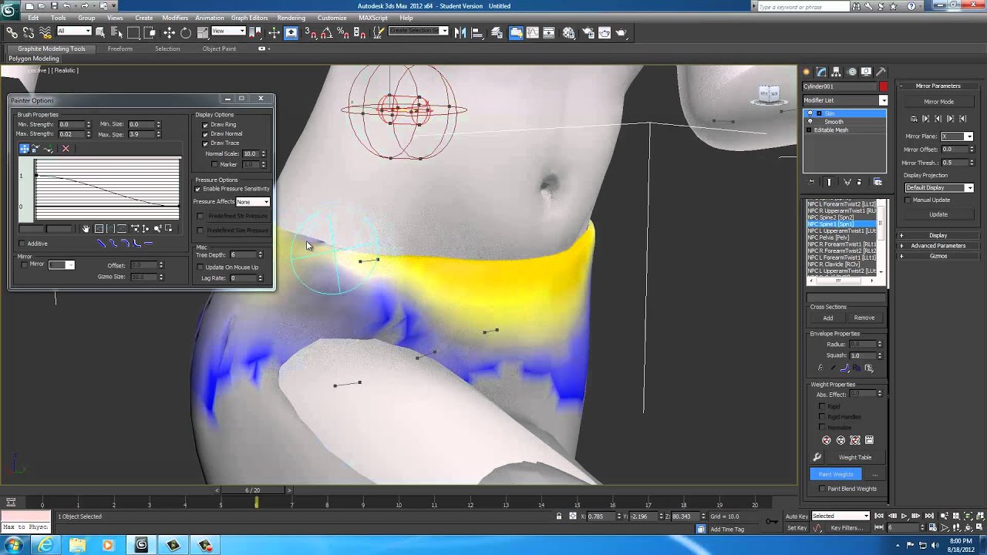Open the Create command panel tab
The image size is (987, 555).
pos(807,72)
